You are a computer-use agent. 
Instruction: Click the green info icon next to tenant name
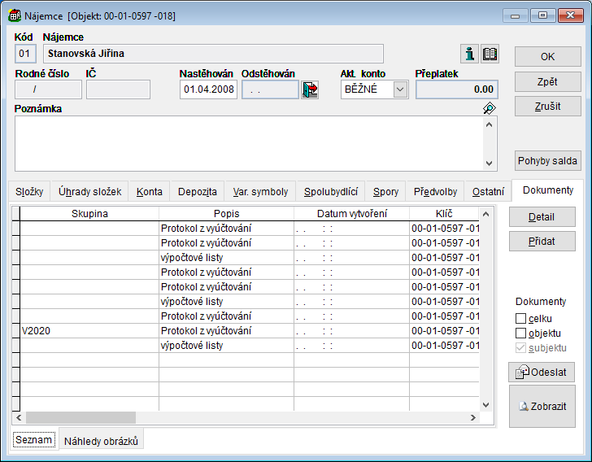469,54
